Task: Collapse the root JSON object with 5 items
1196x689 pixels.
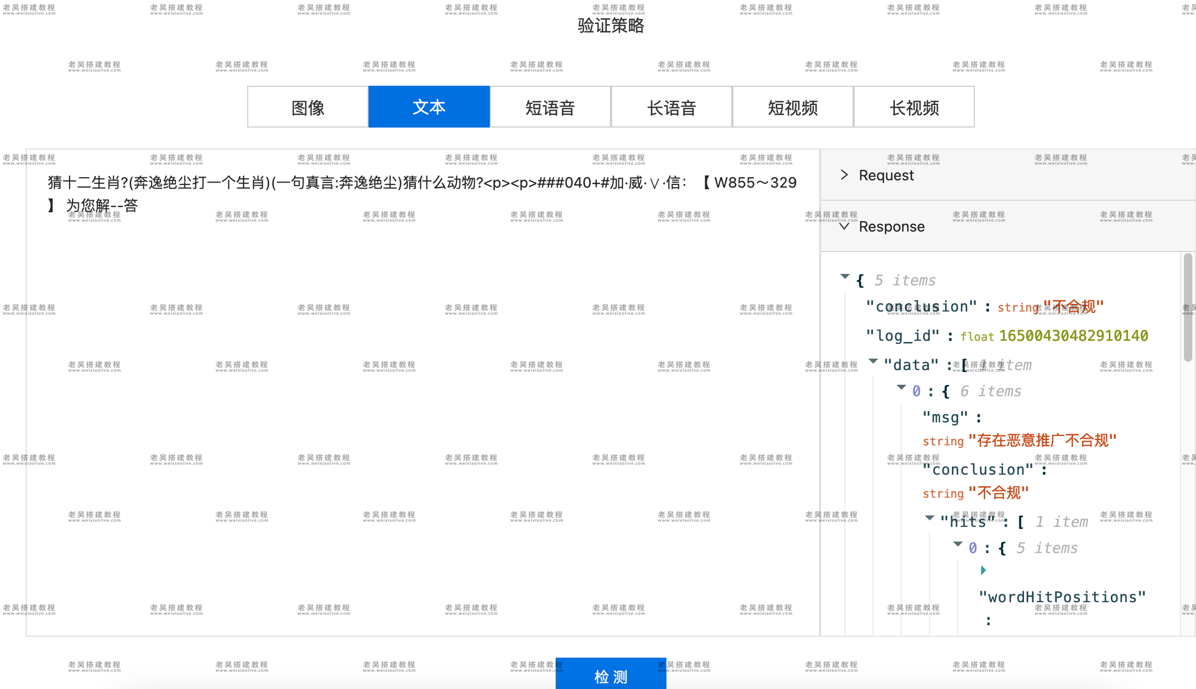Action: (x=845, y=277)
